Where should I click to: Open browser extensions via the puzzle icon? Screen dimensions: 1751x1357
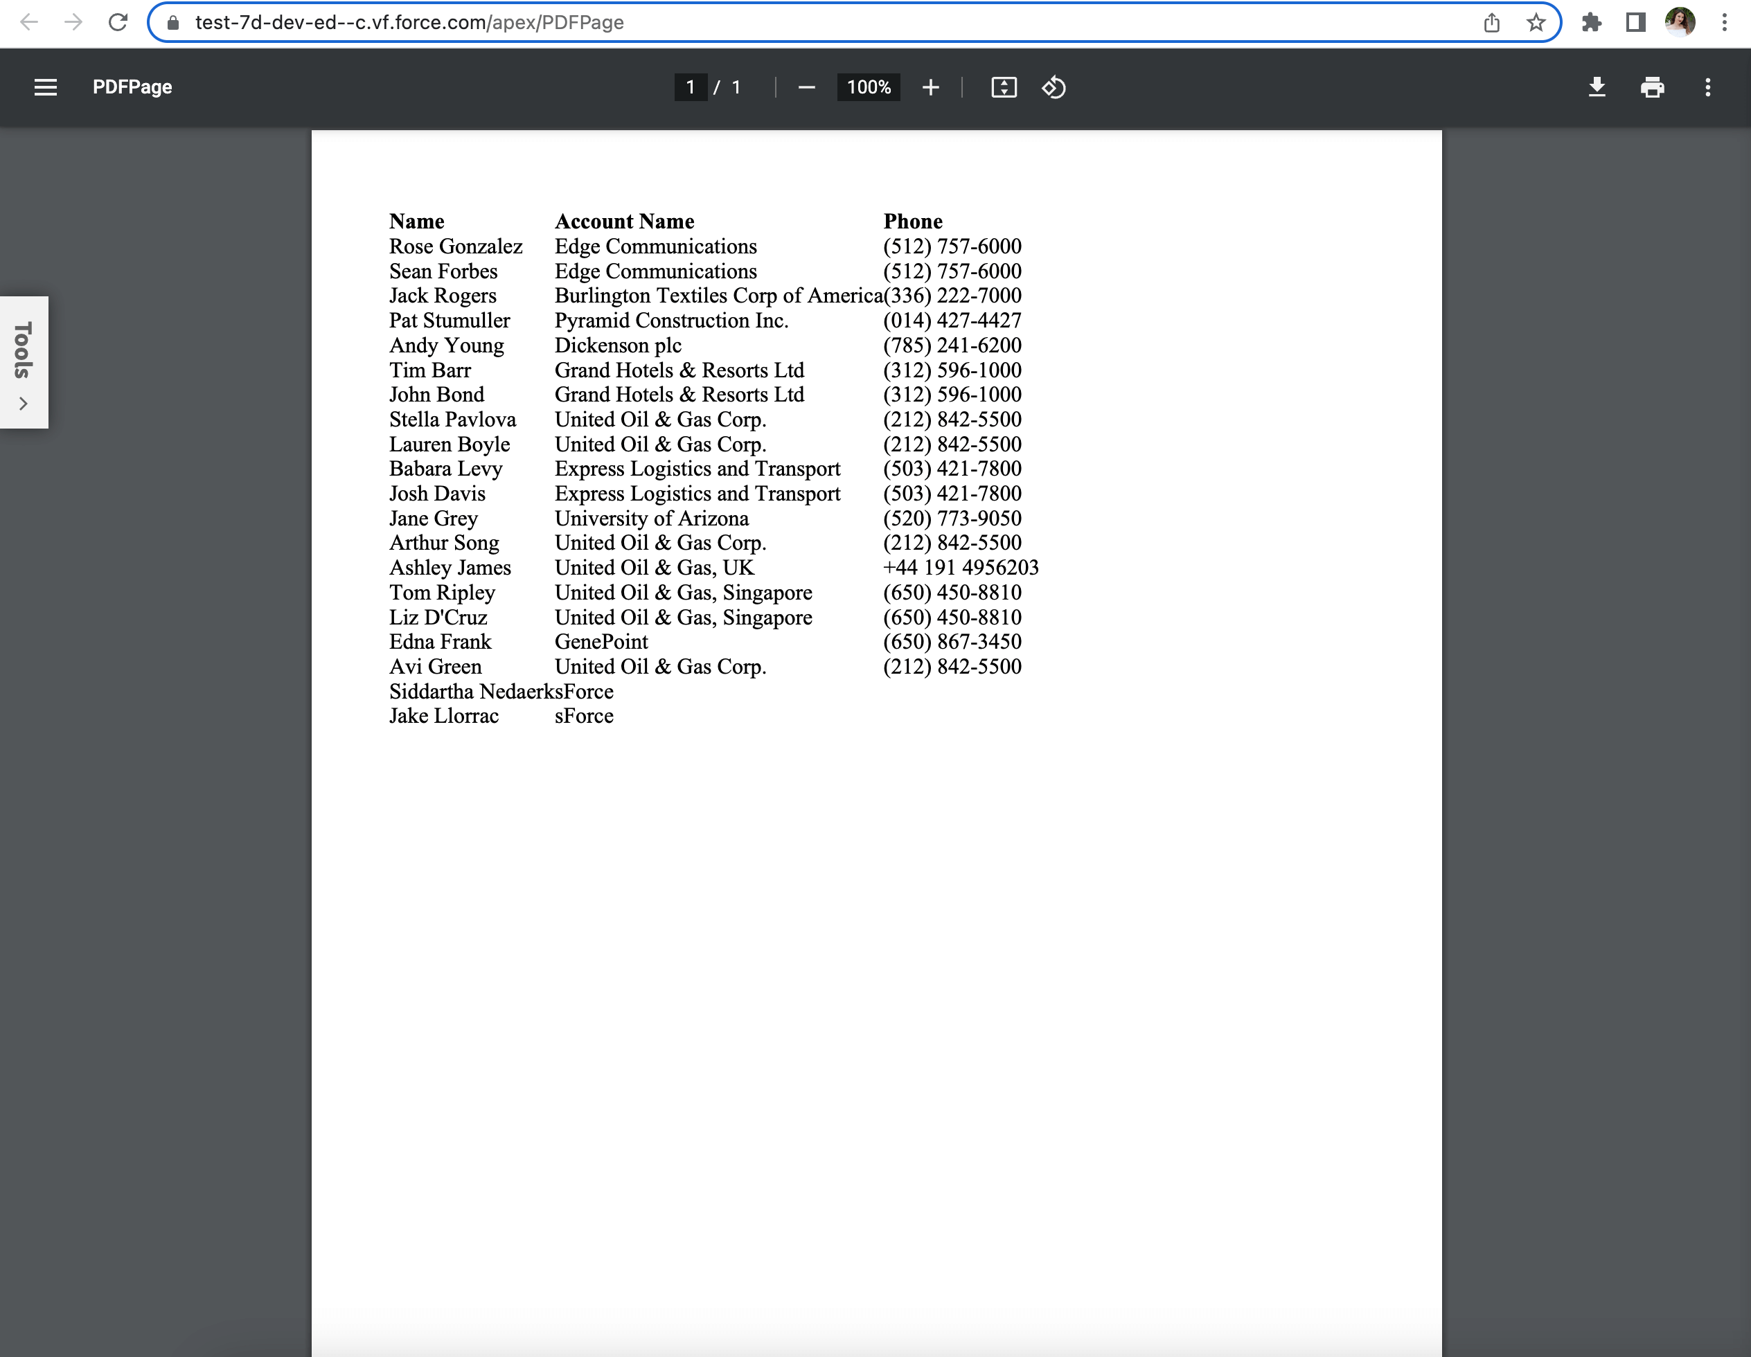[x=1592, y=22]
